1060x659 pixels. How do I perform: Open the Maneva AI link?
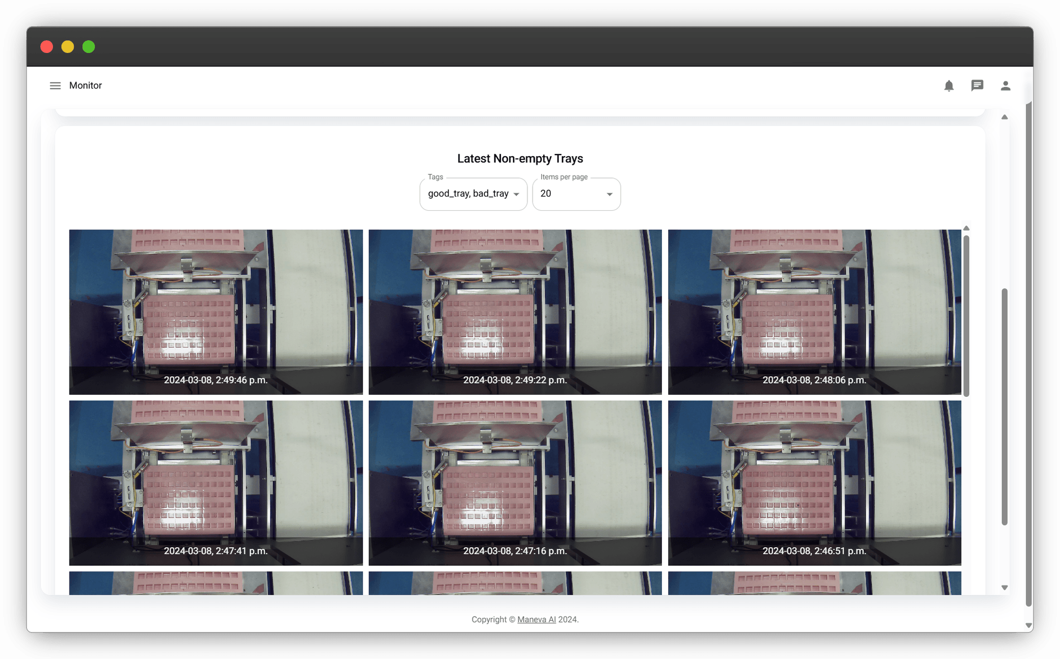tap(536, 619)
